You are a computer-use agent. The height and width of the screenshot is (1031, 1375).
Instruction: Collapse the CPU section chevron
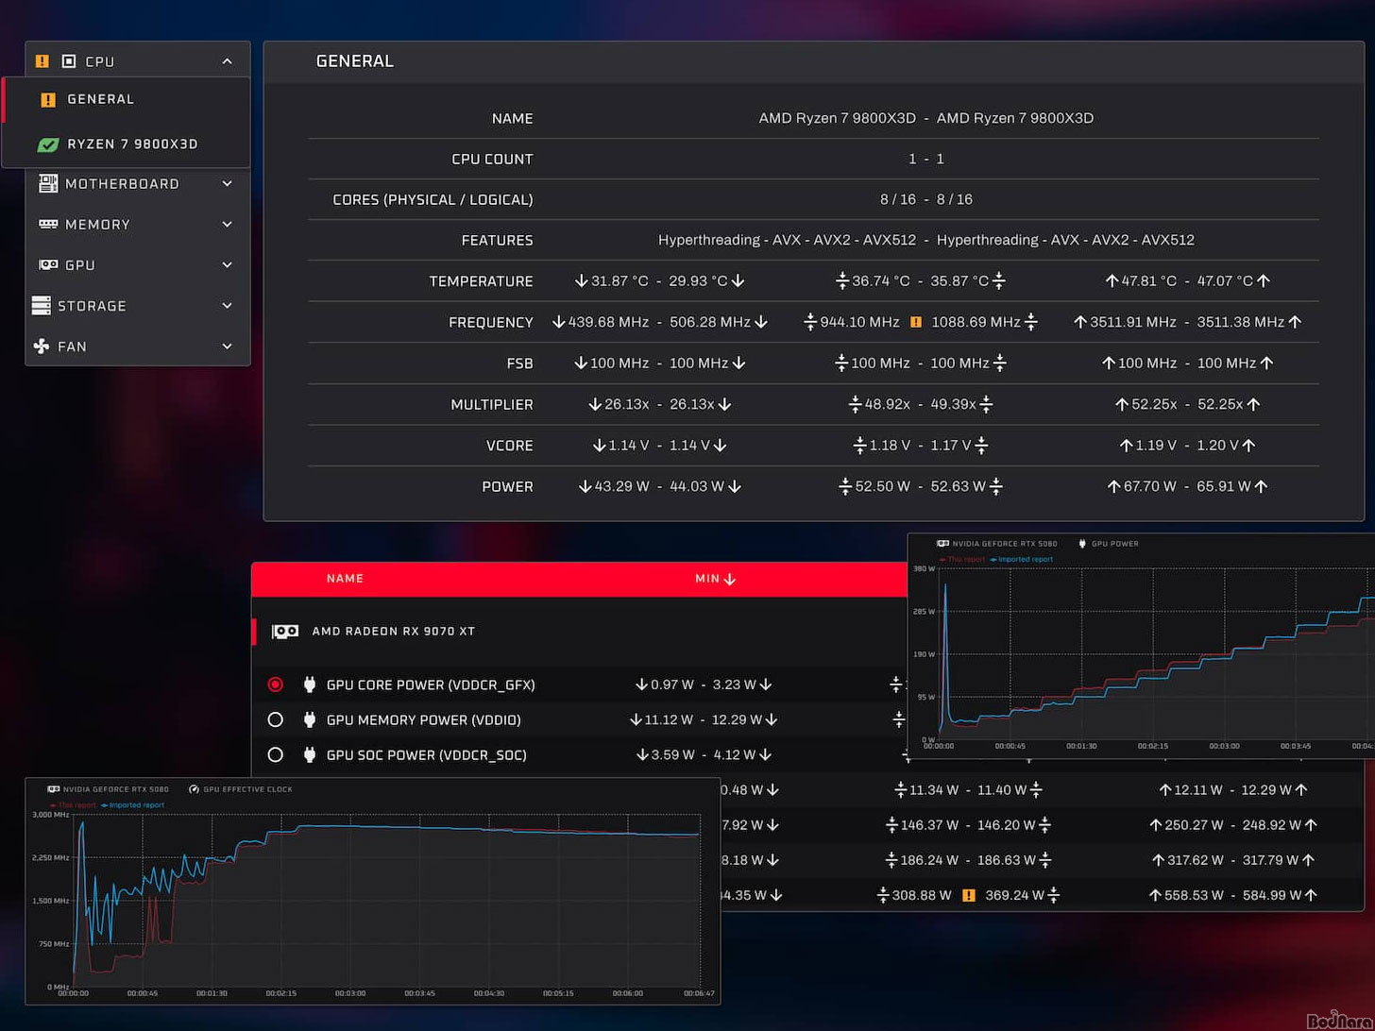228,61
